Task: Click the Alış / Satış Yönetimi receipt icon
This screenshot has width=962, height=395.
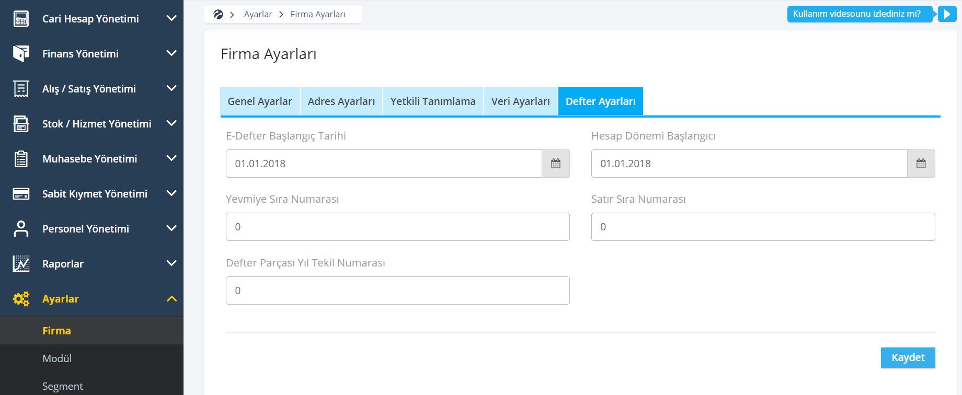Action: (x=21, y=89)
